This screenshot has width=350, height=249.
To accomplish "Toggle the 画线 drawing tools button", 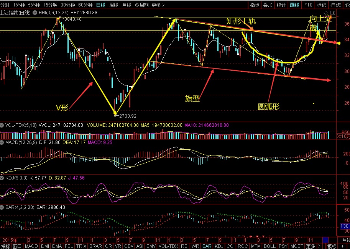I will [294, 5].
